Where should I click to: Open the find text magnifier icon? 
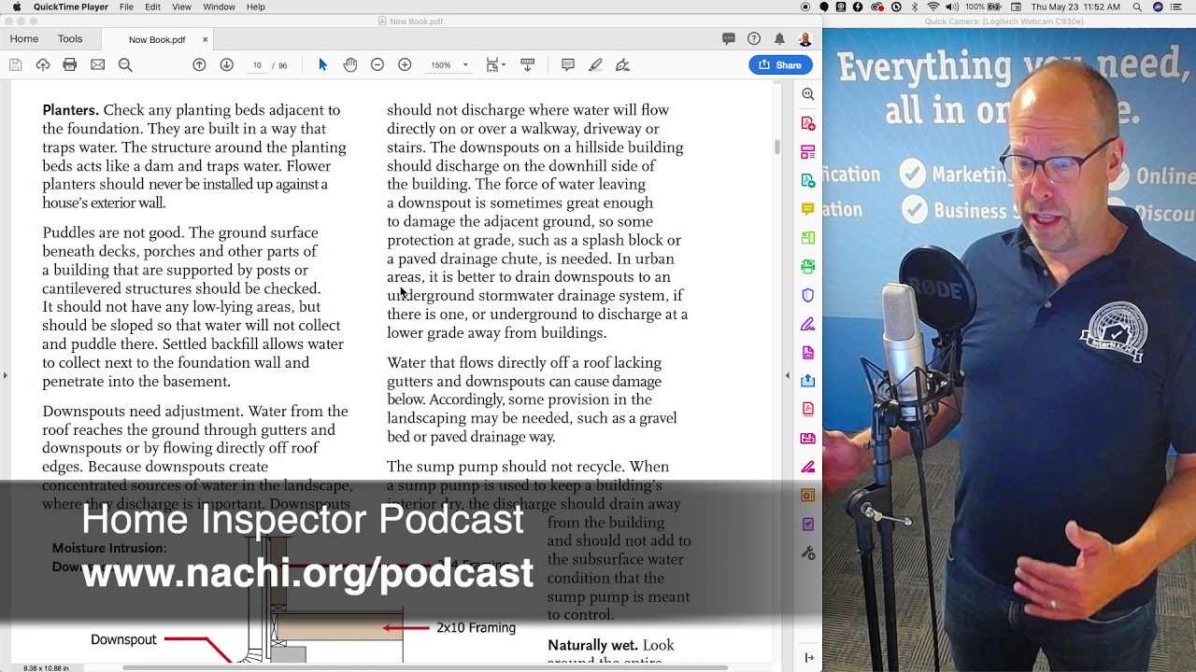(x=125, y=64)
